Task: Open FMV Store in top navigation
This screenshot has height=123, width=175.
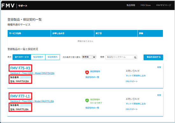Action: [145, 5]
